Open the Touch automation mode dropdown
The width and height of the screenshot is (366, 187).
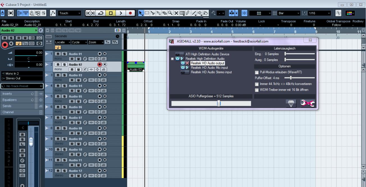69,13
